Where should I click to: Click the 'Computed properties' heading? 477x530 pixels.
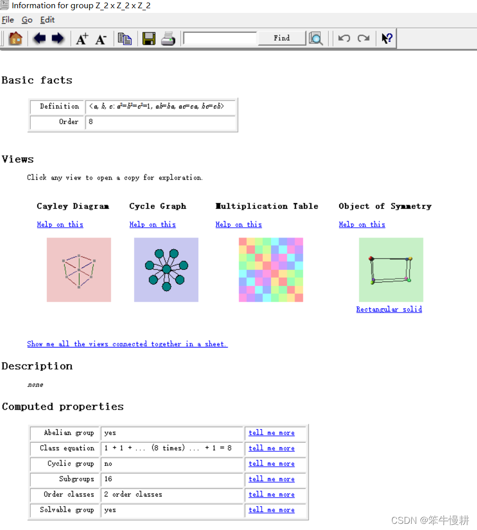pos(63,407)
